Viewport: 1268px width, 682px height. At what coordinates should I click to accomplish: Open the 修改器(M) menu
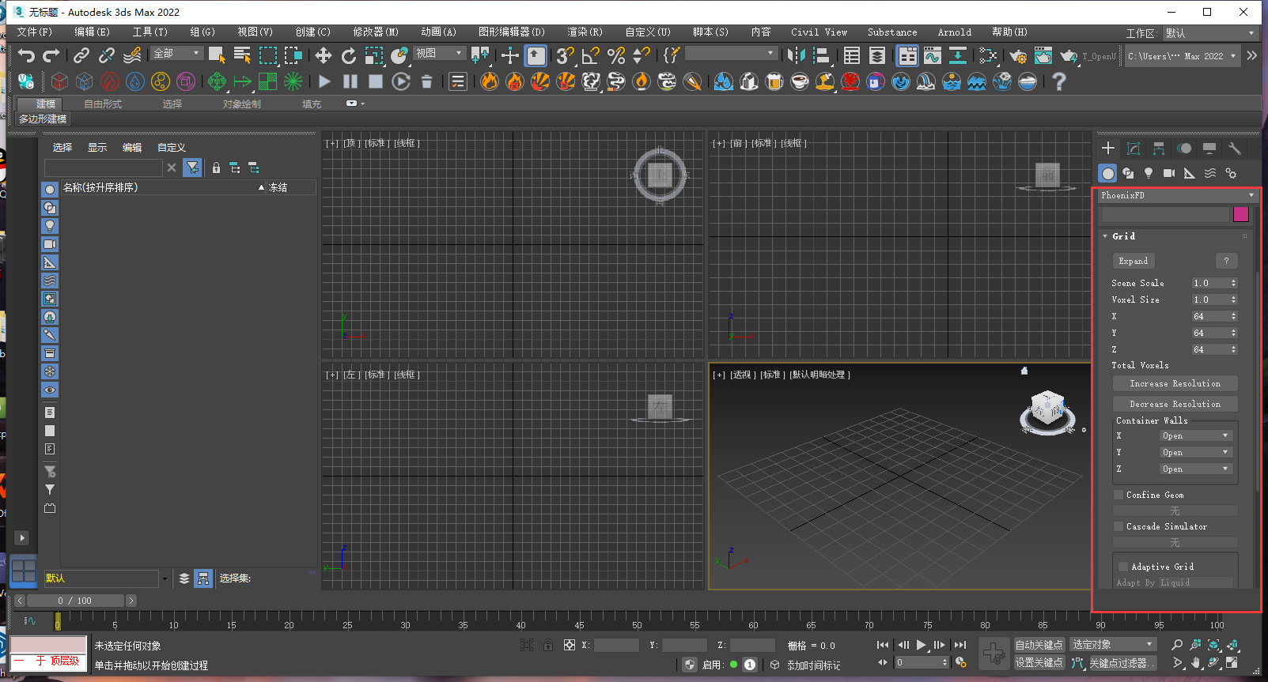pos(376,32)
